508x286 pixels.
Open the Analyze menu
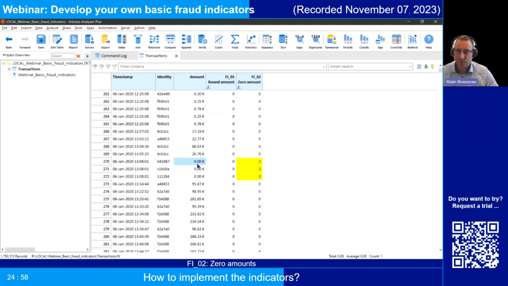point(52,28)
